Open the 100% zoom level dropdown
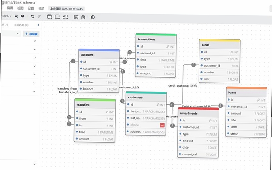 [x=6, y=16]
